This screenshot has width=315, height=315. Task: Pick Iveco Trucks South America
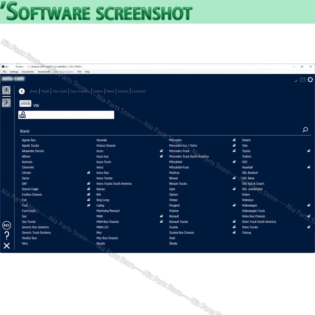tap(114, 184)
